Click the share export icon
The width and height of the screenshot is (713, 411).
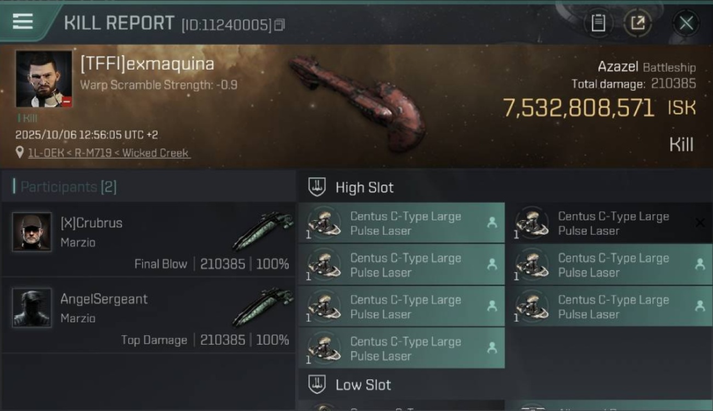coord(637,23)
